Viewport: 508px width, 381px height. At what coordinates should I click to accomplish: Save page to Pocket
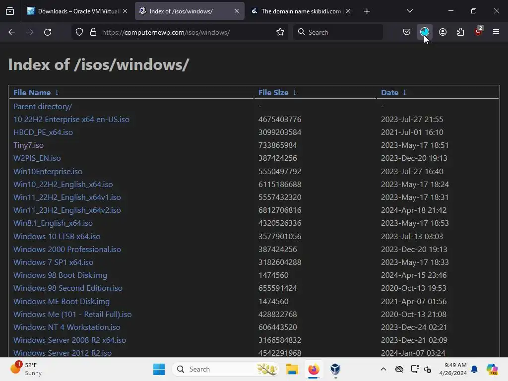407,32
